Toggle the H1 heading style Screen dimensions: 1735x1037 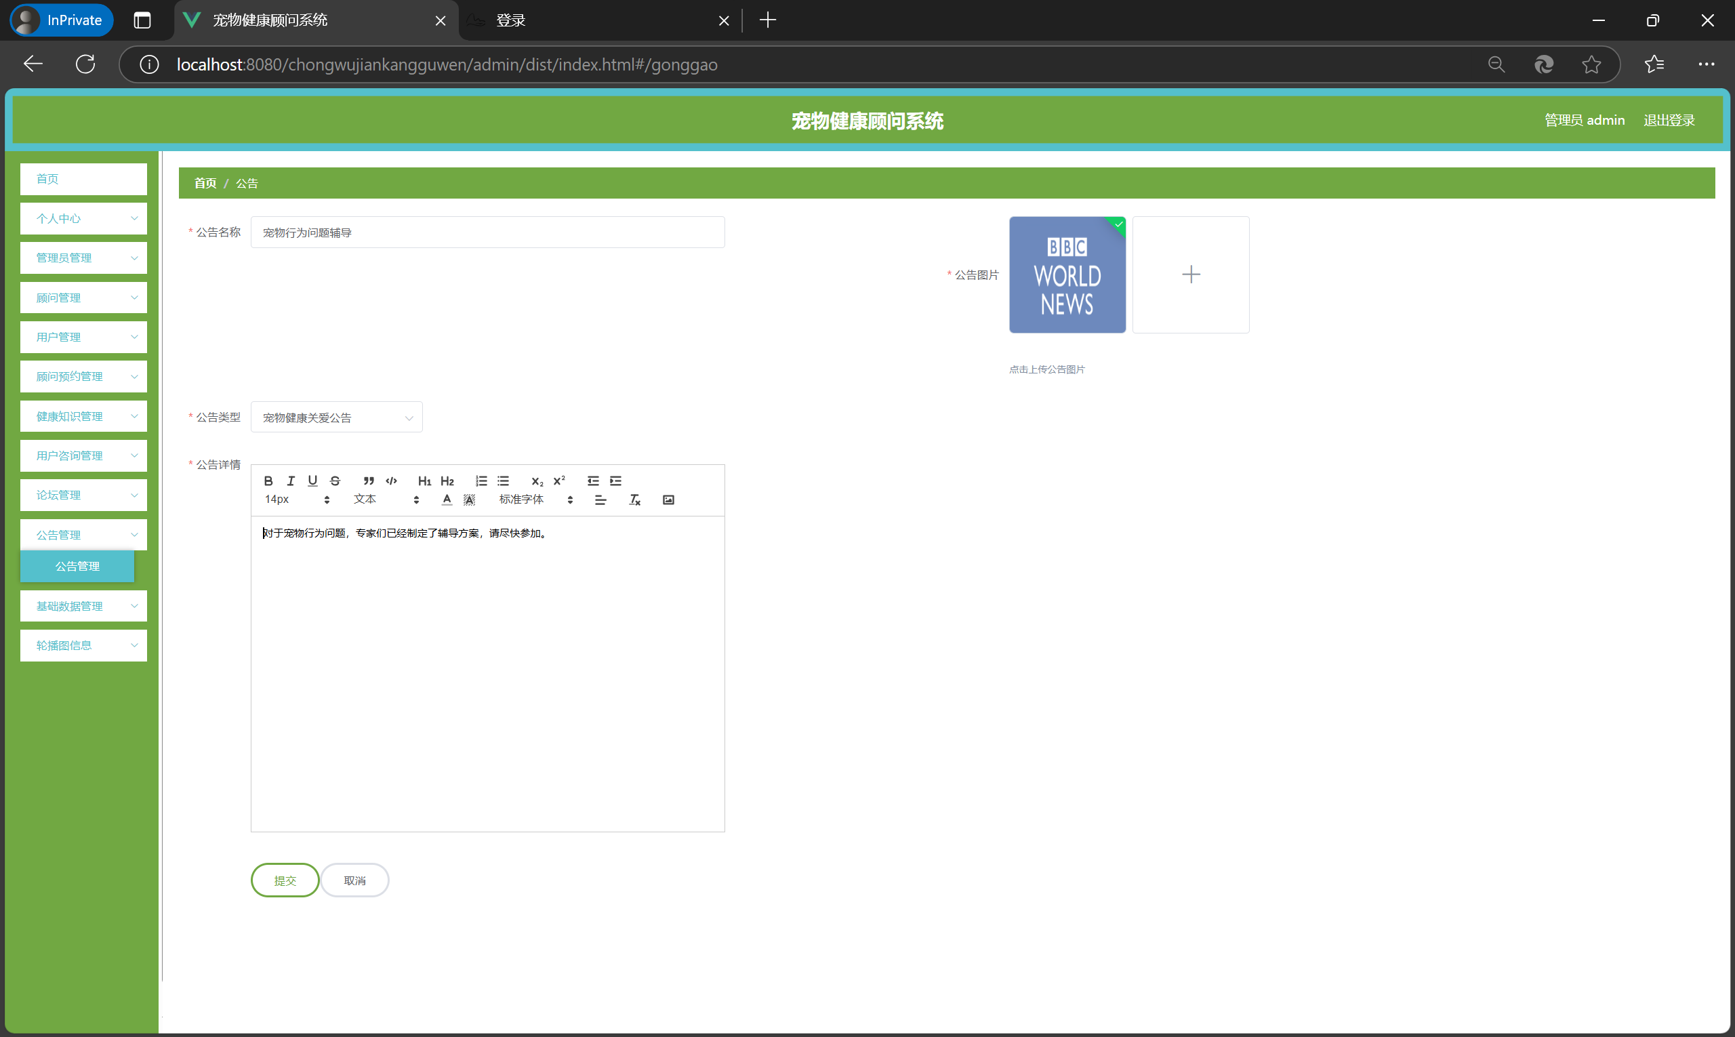pos(424,481)
